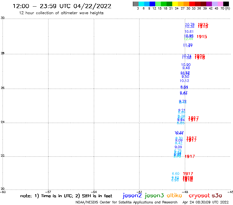Click the title '12:00 – 23:59 UTC 04/22/2022'
This screenshot has height=205, width=233.
[62, 6]
